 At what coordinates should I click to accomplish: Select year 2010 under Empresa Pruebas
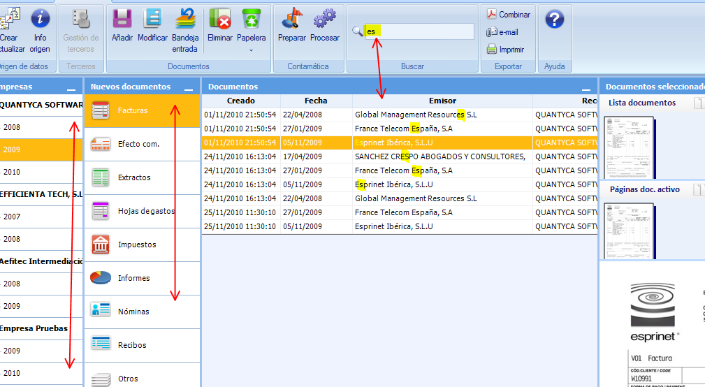tap(41, 373)
